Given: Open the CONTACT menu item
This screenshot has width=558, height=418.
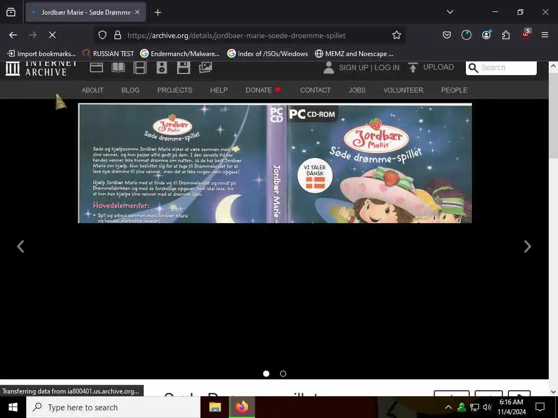Looking at the screenshot, I should coord(316,90).
